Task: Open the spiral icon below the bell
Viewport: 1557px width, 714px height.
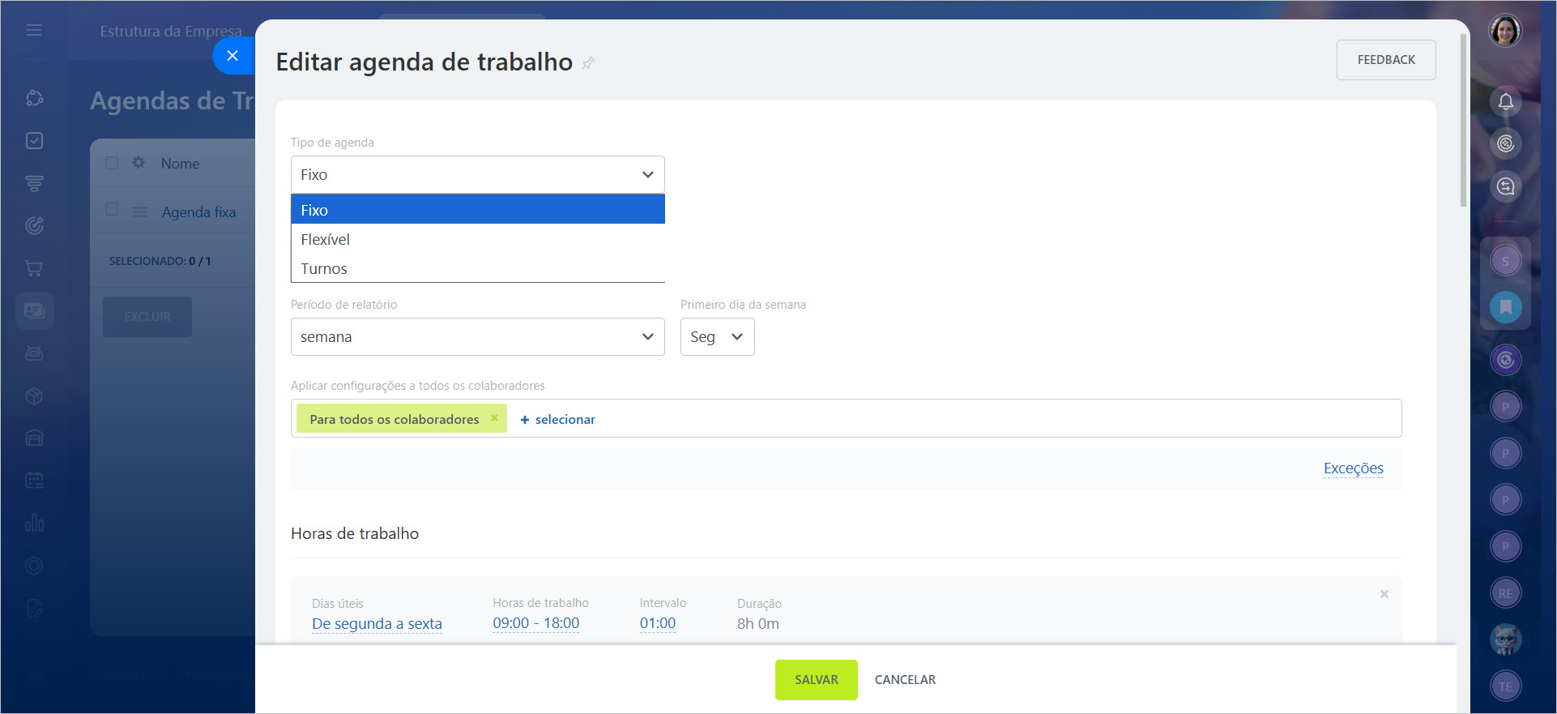Action: coord(1505,143)
